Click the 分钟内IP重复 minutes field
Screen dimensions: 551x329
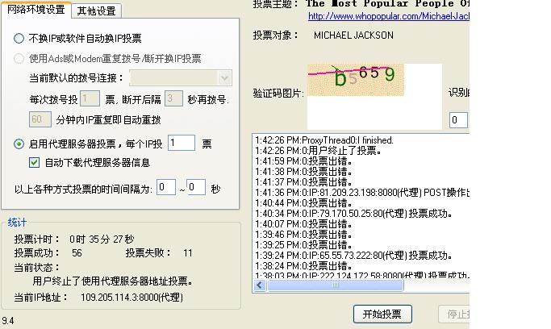coord(40,119)
